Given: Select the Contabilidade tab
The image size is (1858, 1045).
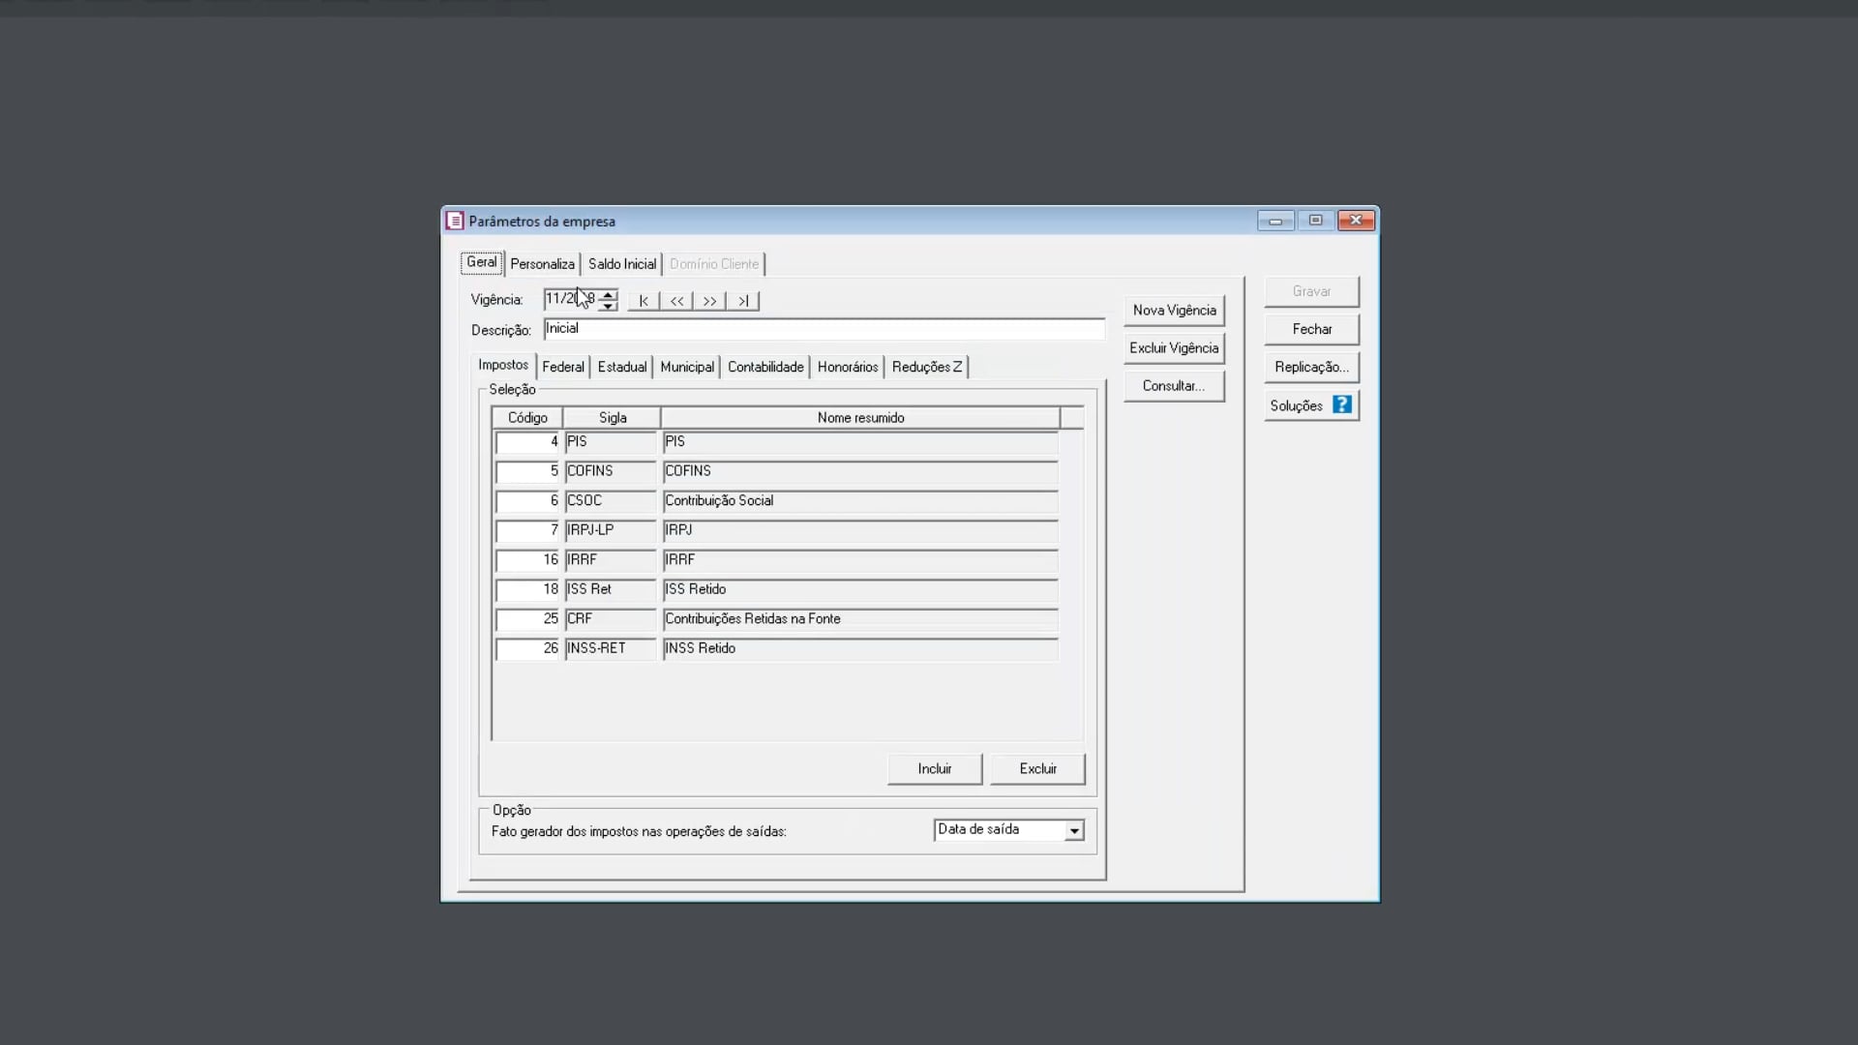Looking at the screenshot, I should click(764, 367).
